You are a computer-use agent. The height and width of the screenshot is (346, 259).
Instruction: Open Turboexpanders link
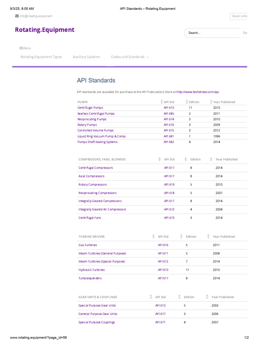pos(90,278)
